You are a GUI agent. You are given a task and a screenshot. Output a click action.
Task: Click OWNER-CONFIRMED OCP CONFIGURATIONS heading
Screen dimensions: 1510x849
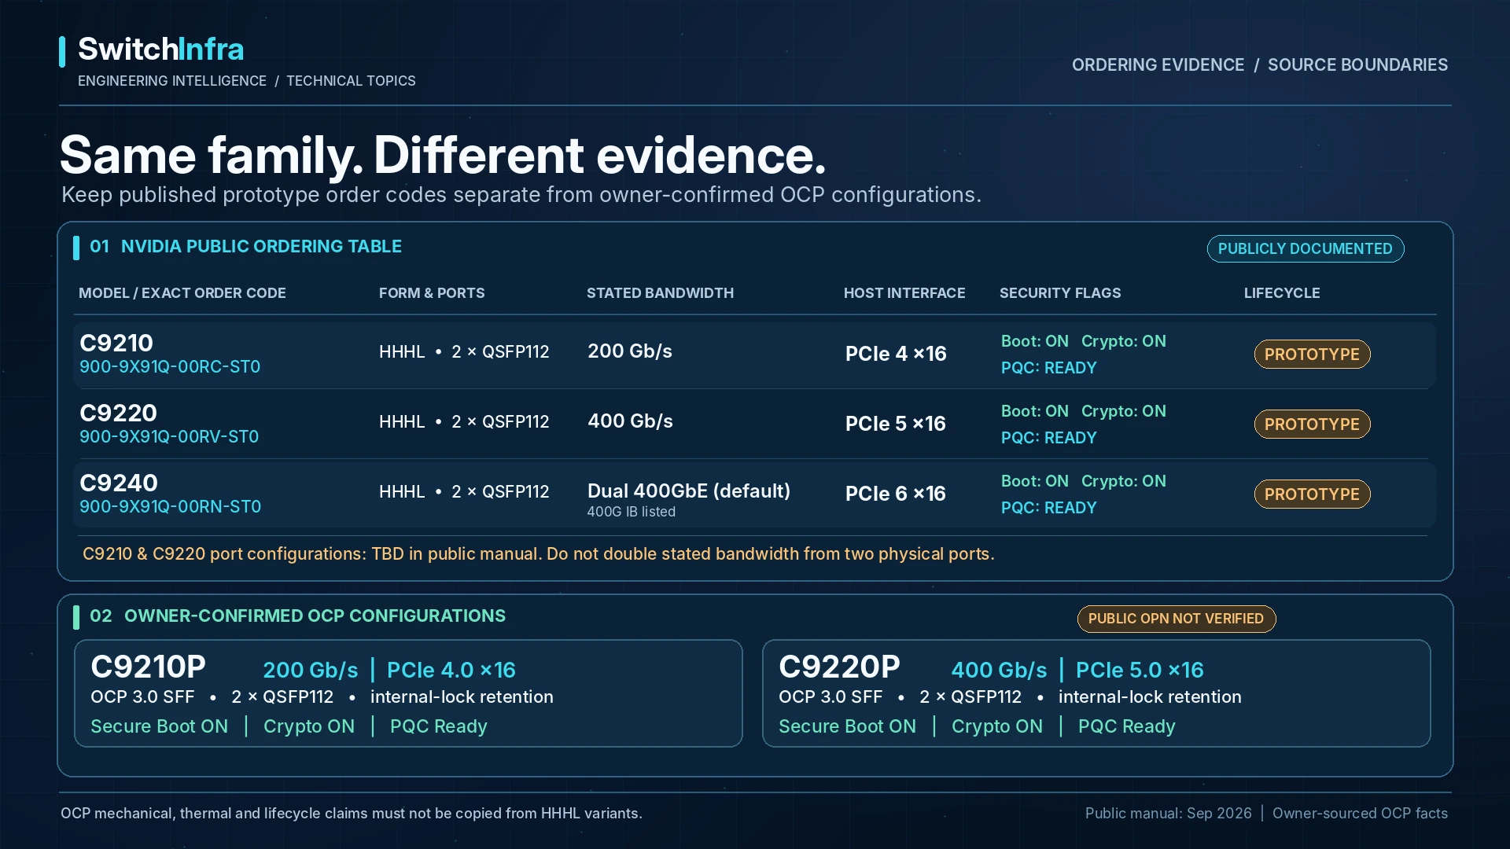[315, 616]
